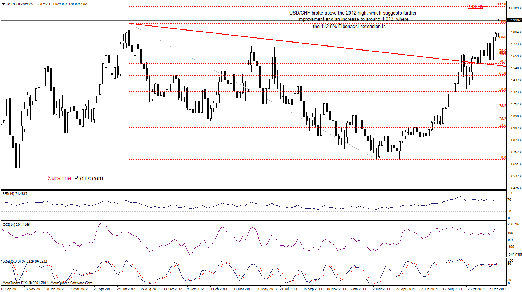The width and height of the screenshot is (522, 292).
Task: Click the 50.0 Fibonacci level label
Action: (x=503, y=89)
